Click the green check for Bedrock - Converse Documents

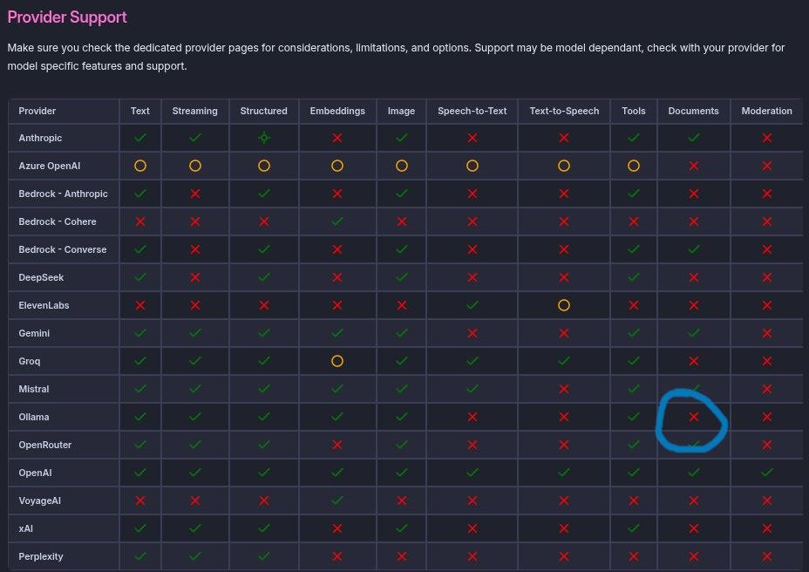[693, 249]
